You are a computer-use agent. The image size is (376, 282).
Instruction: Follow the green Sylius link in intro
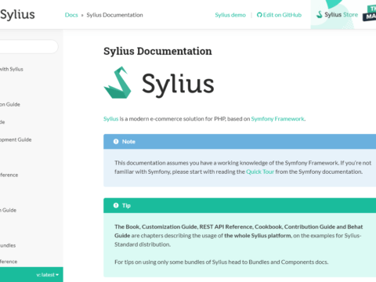coord(110,119)
